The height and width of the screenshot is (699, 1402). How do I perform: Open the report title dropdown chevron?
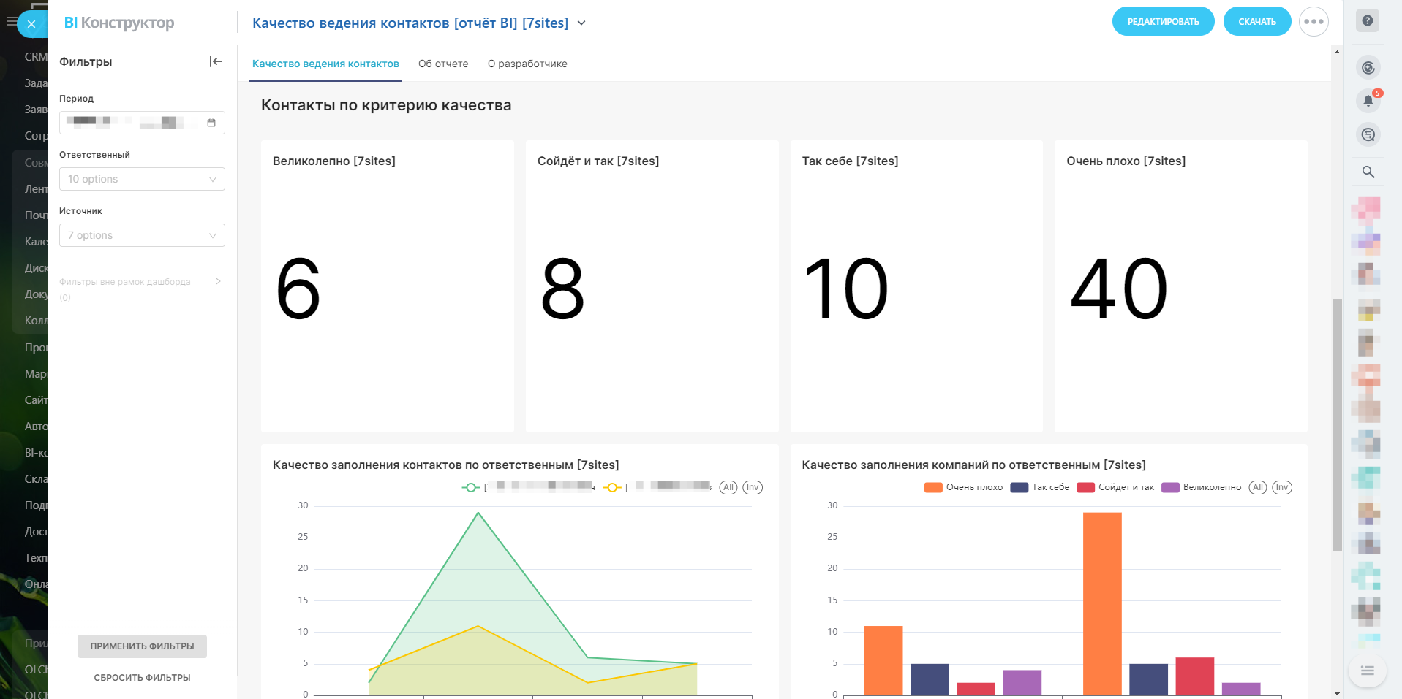pos(581,23)
